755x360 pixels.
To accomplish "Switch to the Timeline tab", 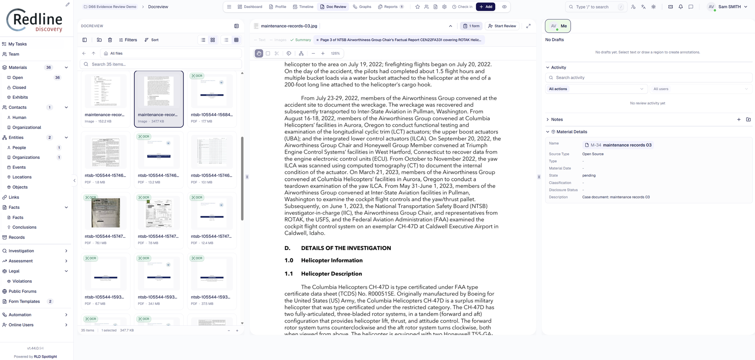I will pos(303,7).
